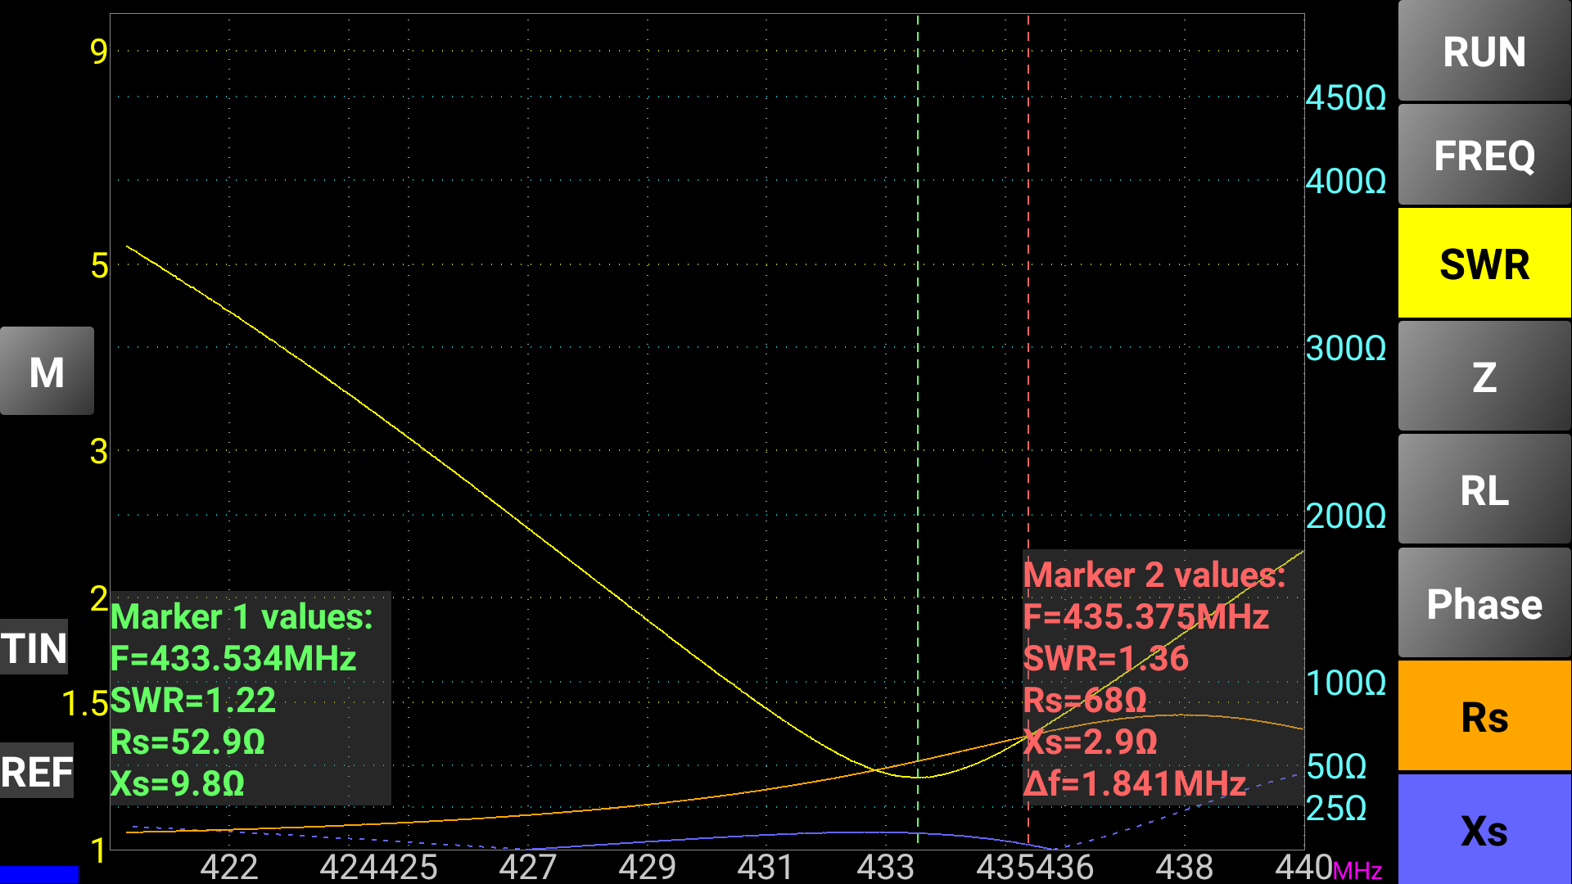The height and width of the screenshot is (884, 1572).
Task: Open the FREQ settings
Action: point(1484,156)
